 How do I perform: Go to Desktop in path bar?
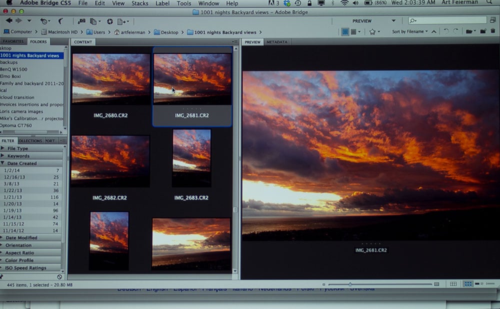tap(166, 32)
